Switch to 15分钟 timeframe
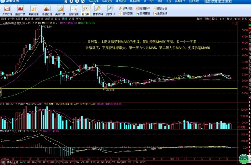 29,19
